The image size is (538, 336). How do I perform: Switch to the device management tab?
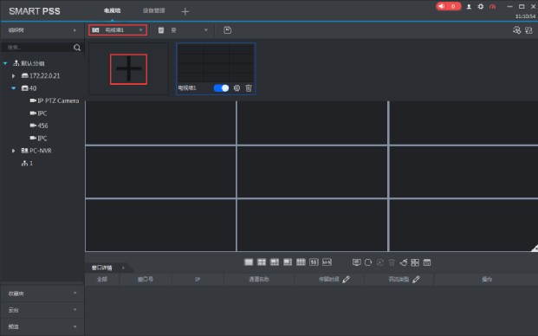[153, 10]
